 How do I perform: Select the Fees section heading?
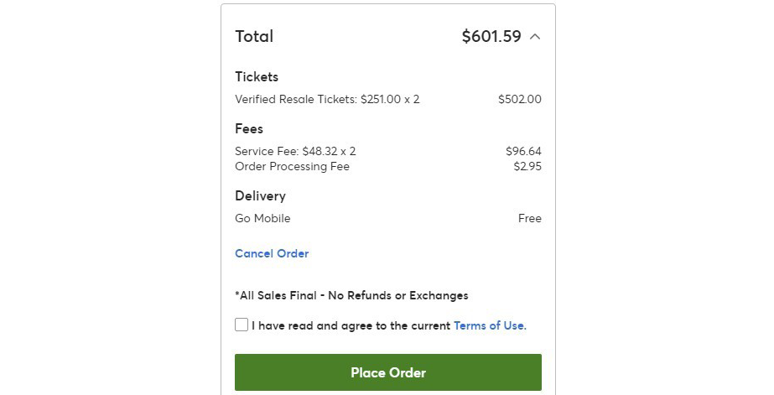[x=249, y=129]
